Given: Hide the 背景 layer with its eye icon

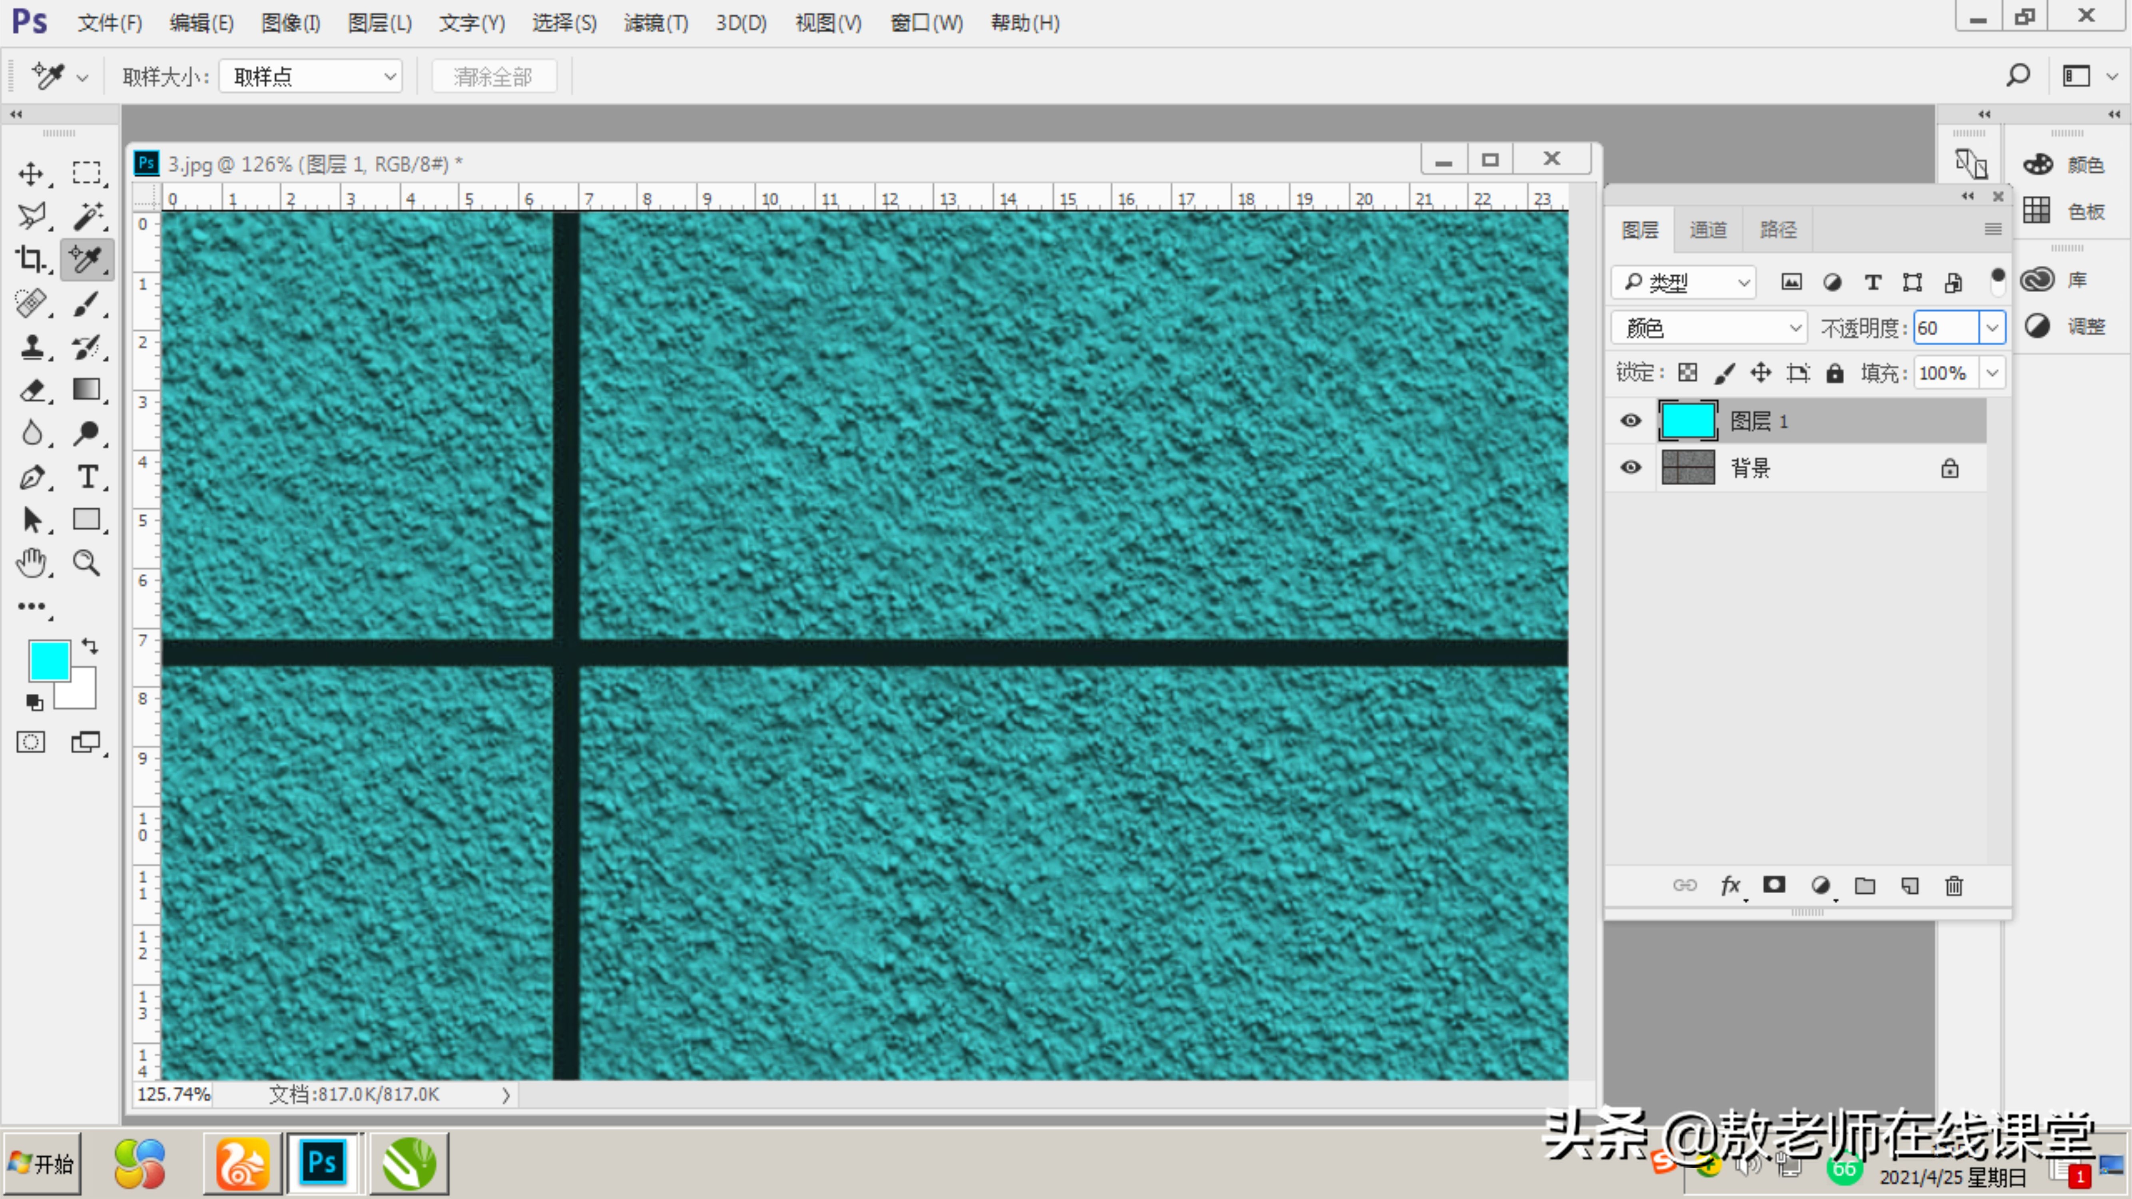Looking at the screenshot, I should pyautogui.click(x=1630, y=468).
